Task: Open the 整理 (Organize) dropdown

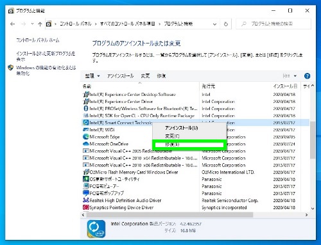Action: point(92,76)
